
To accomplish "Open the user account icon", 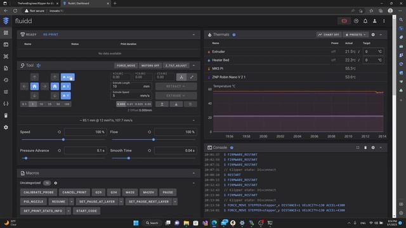I will (374, 21).
